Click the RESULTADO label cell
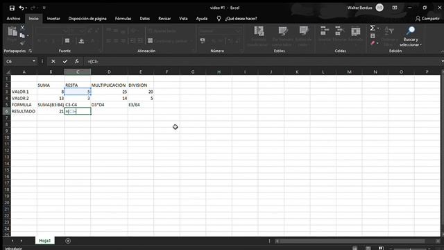This screenshot has height=250, width=444. pos(24,111)
